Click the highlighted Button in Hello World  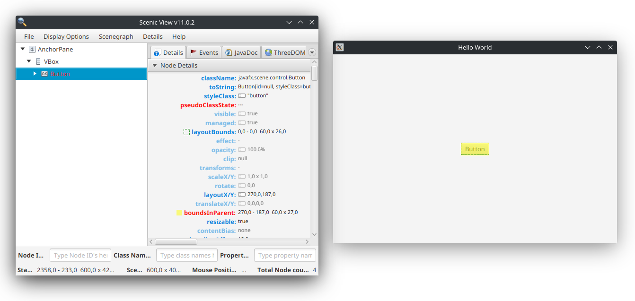tap(475, 149)
